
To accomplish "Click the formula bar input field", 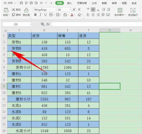I will click(96, 24).
